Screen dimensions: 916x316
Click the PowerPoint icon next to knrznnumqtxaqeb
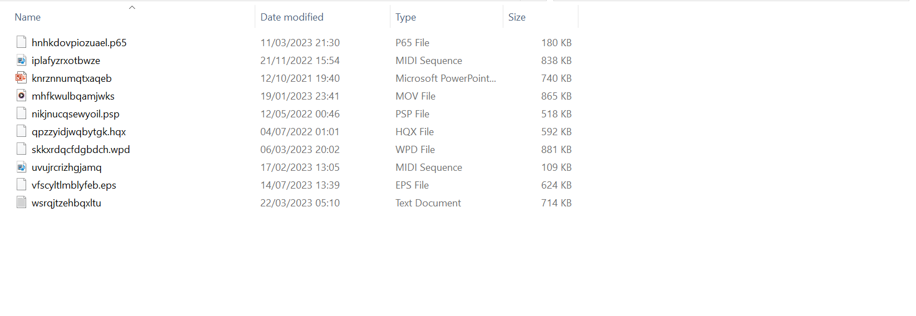(x=21, y=78)
